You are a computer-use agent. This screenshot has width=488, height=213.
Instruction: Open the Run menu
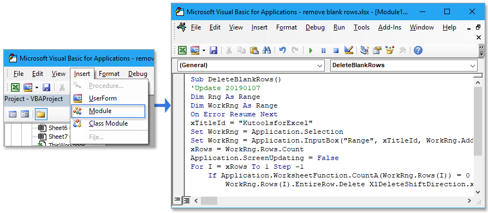click(339, 27)
